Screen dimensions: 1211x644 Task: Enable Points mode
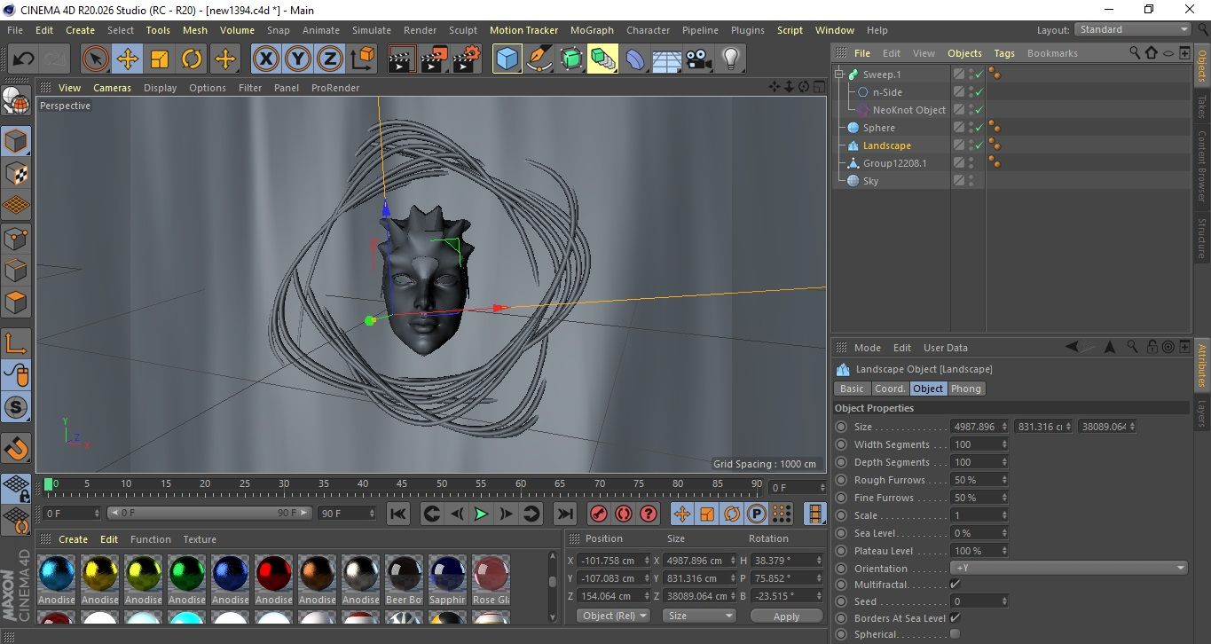click(16, 239)
